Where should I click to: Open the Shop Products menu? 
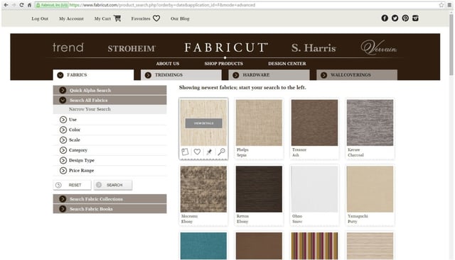point(224,64)
